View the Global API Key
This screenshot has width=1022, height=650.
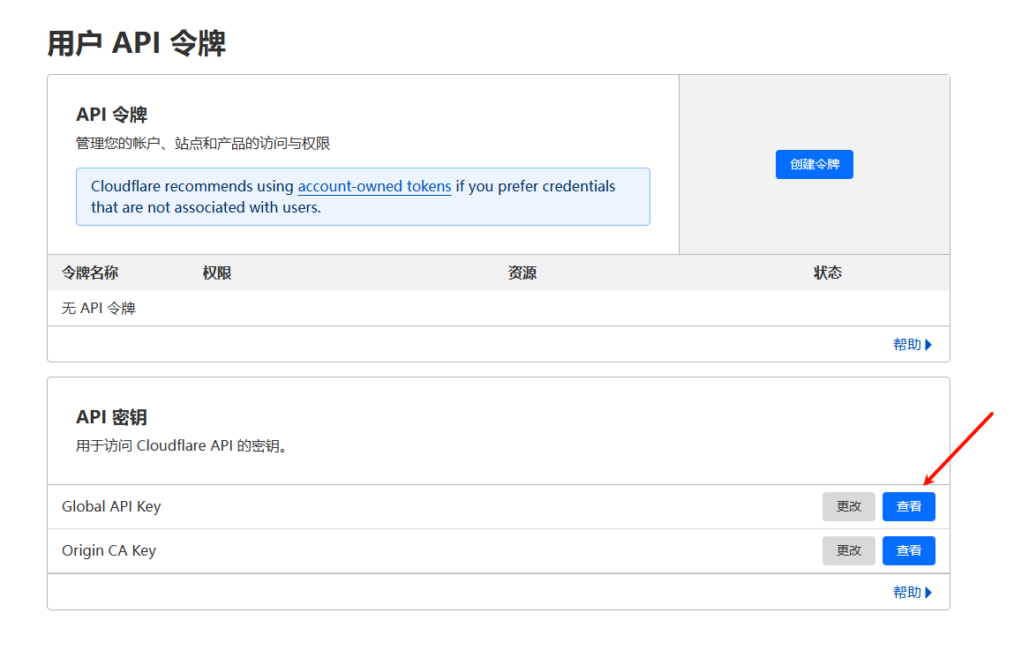point(908,506)
